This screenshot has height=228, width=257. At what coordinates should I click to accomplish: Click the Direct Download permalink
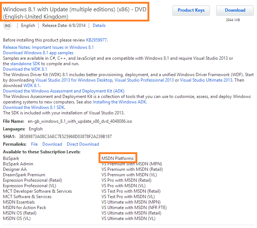click(x=83, y=144)
